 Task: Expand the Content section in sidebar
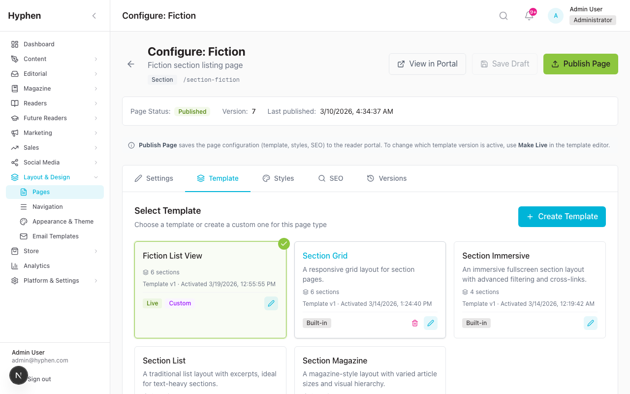pos(35,59)
